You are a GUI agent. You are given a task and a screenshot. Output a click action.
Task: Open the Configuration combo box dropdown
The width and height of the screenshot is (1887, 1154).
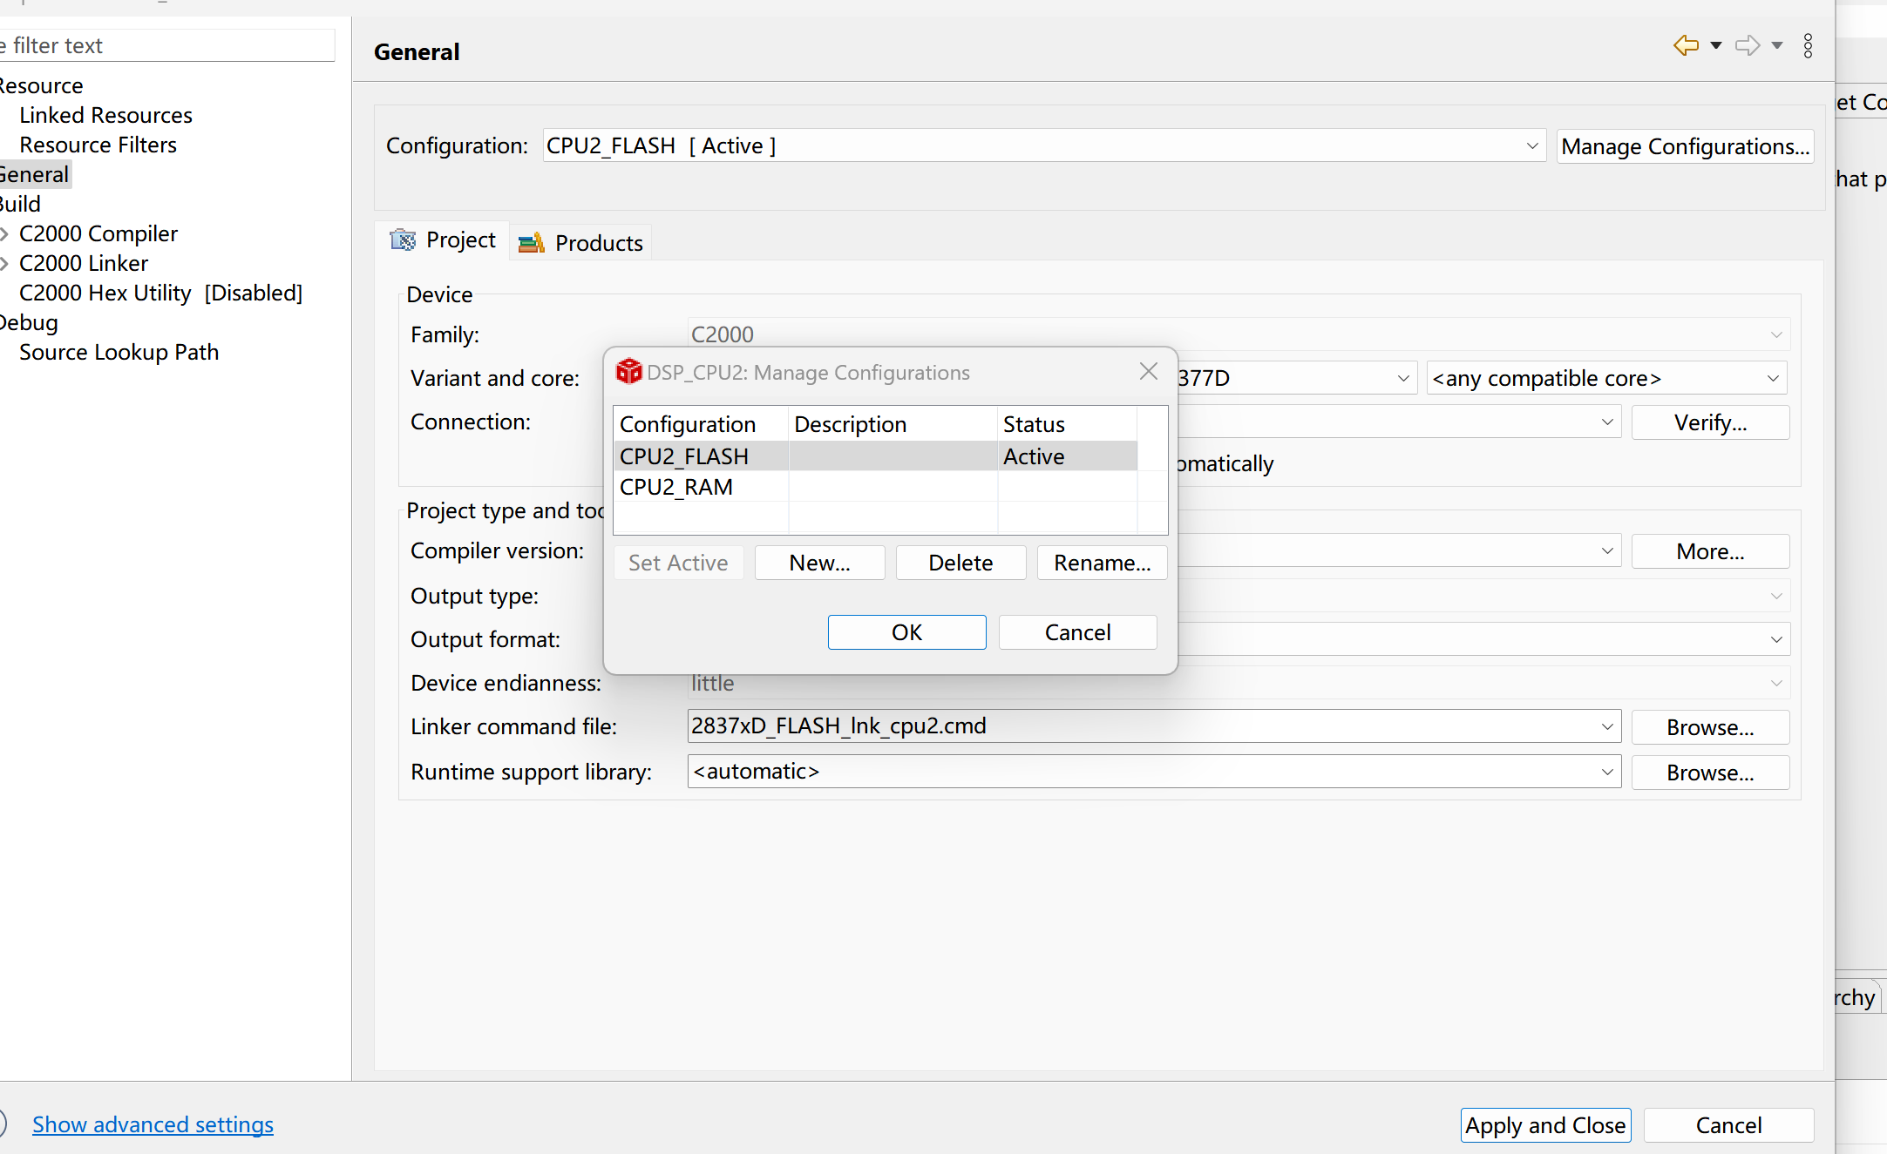click(1531, 145)
